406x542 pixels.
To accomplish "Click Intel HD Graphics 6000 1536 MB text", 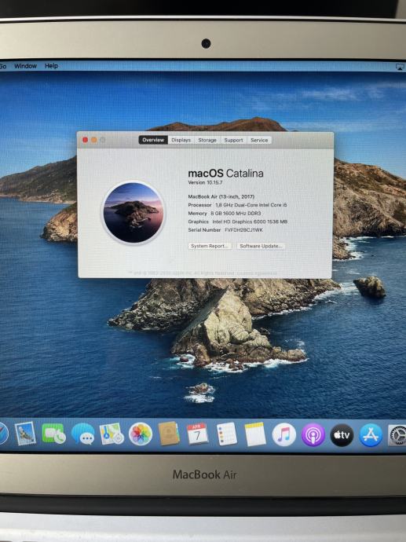I will [250, 222].
